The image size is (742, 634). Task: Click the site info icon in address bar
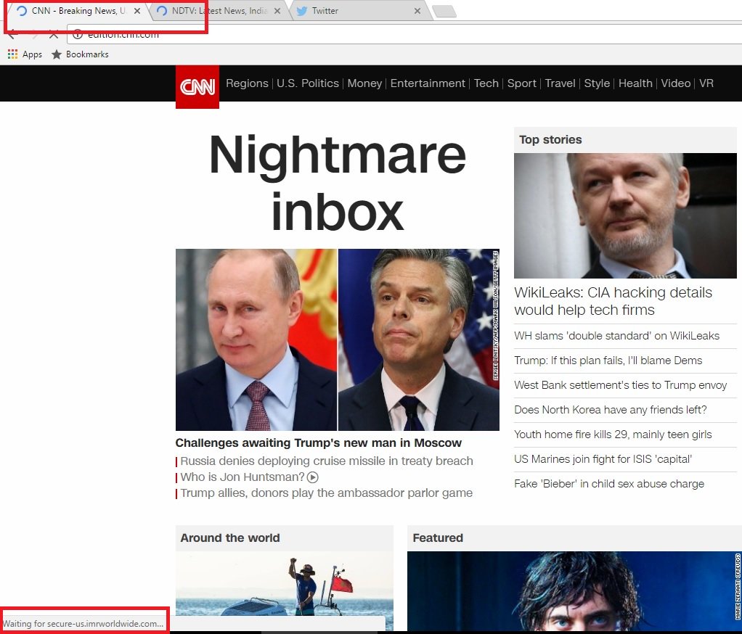coord(78,35)
